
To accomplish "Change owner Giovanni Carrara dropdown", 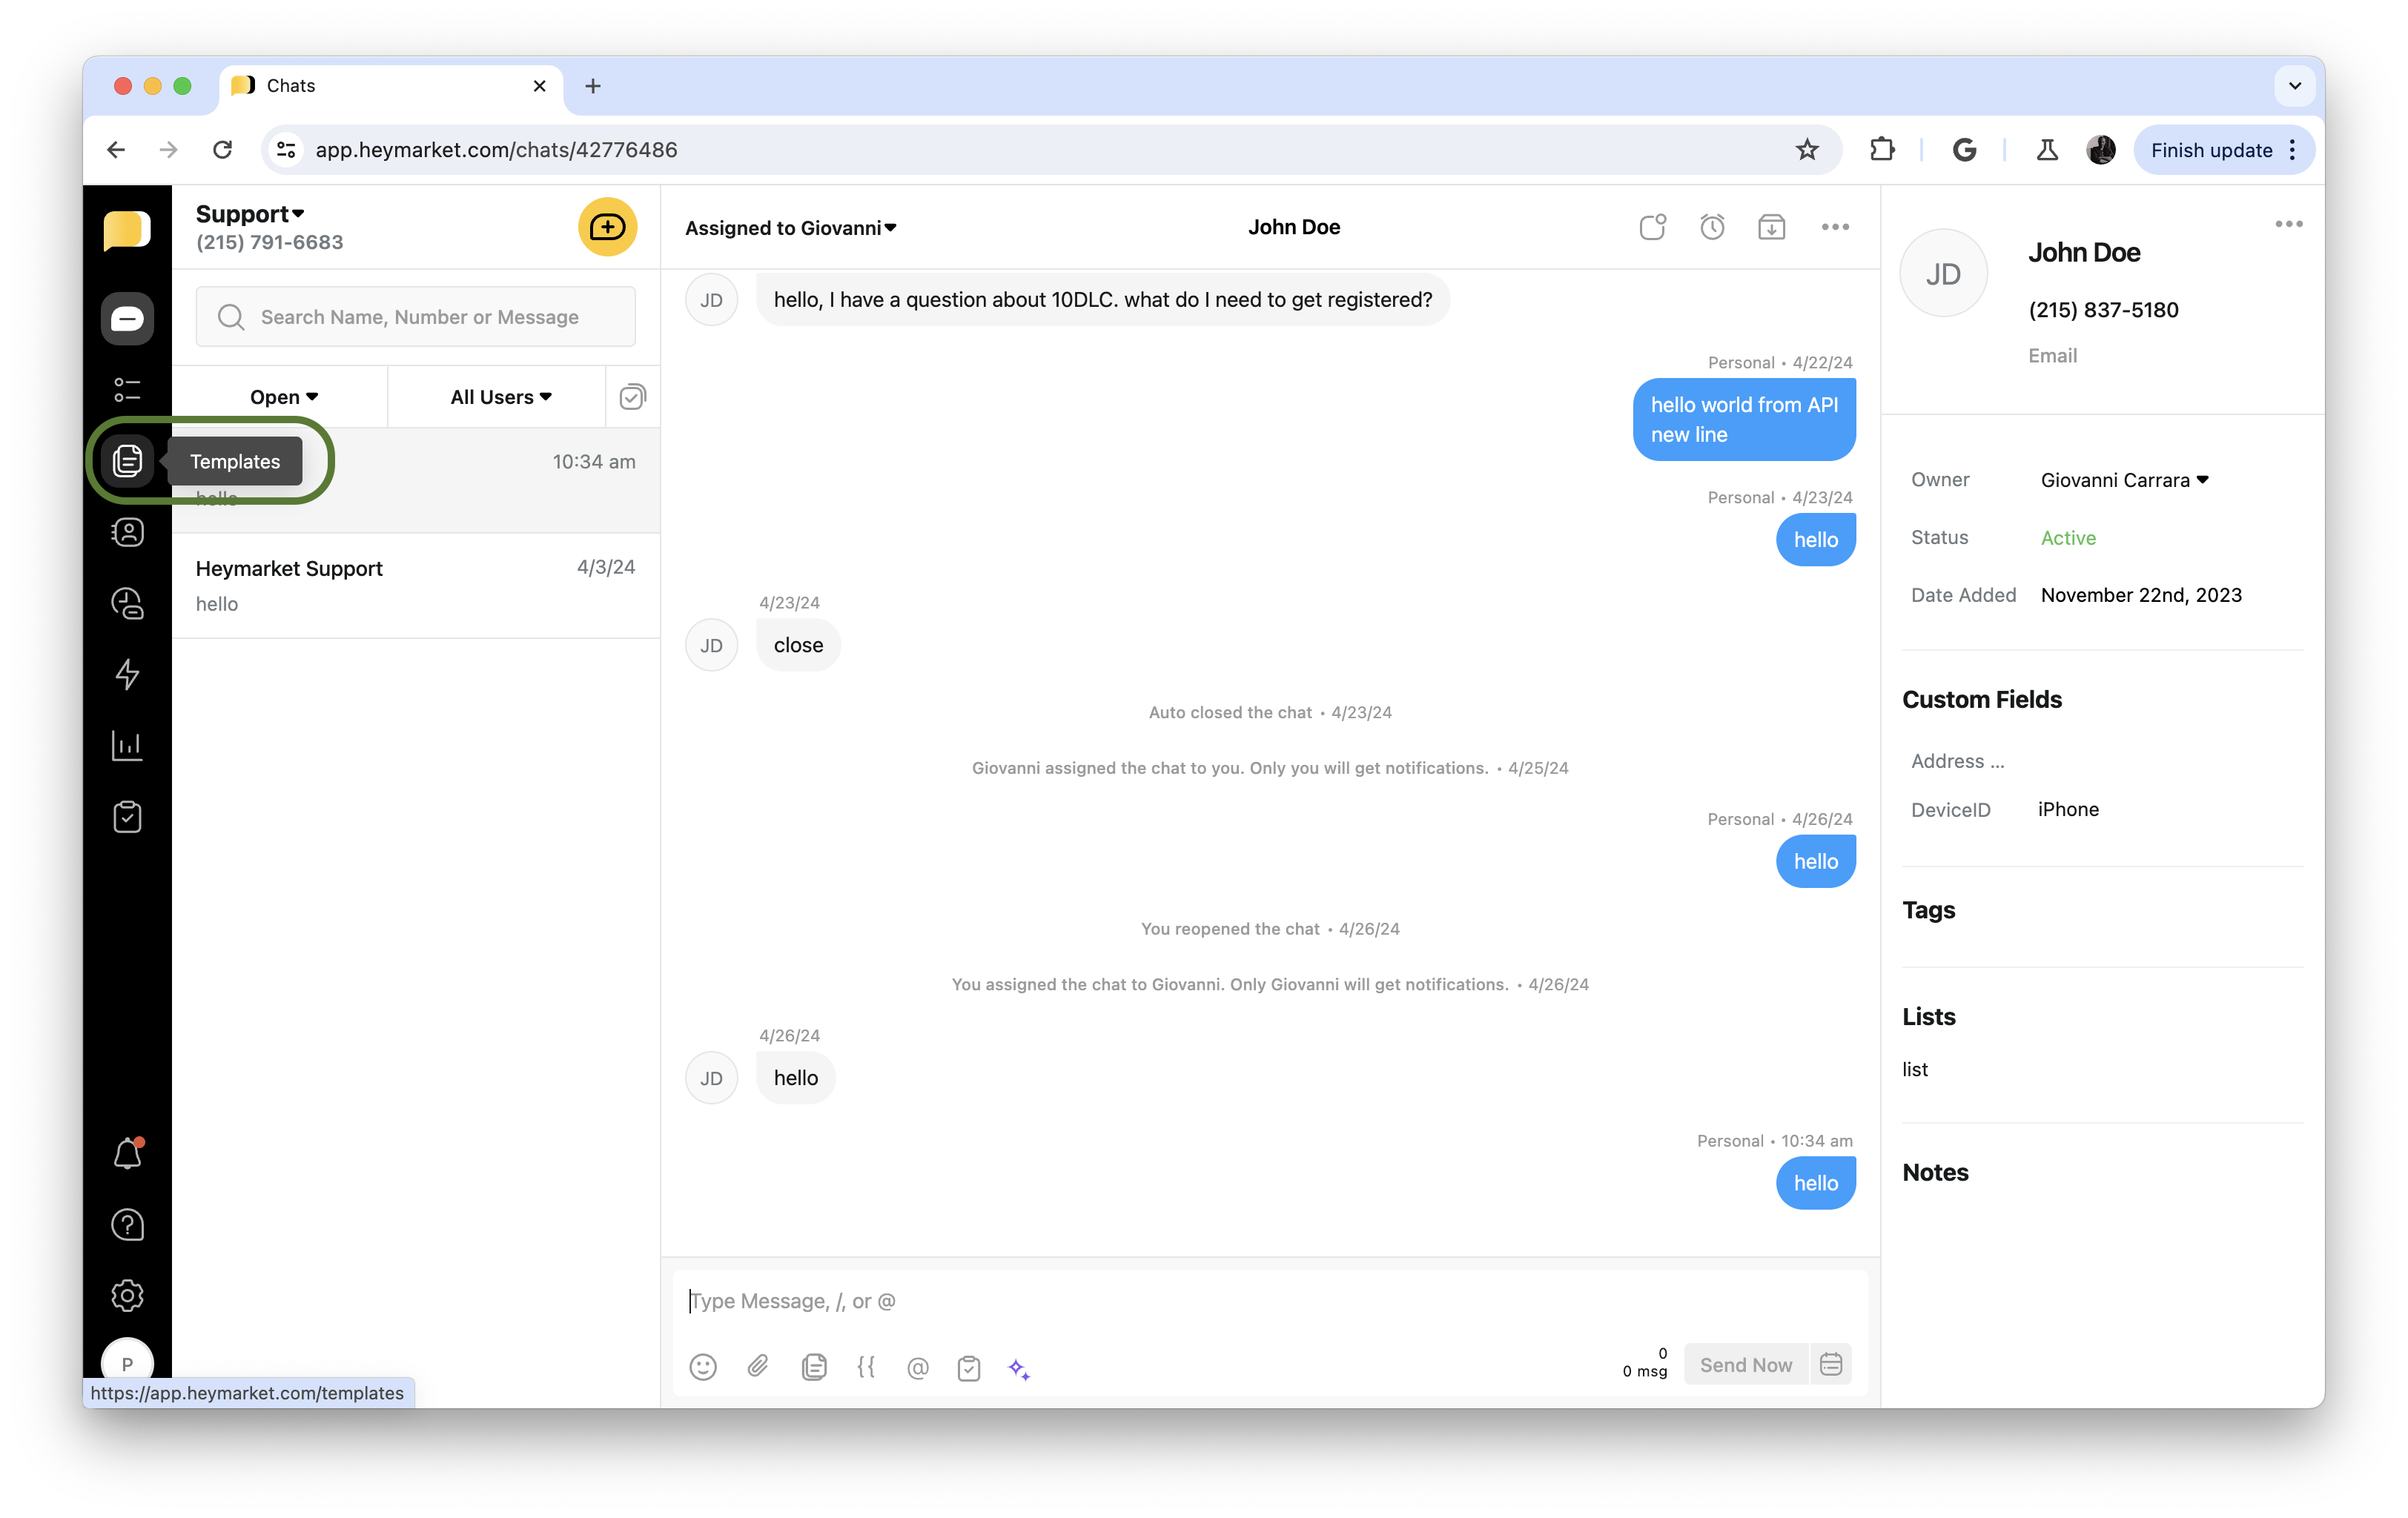I will [2124, 480].
